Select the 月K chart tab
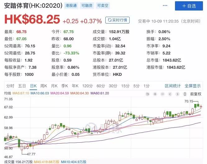Screen dimensions: 207x164 pos(54,86)
